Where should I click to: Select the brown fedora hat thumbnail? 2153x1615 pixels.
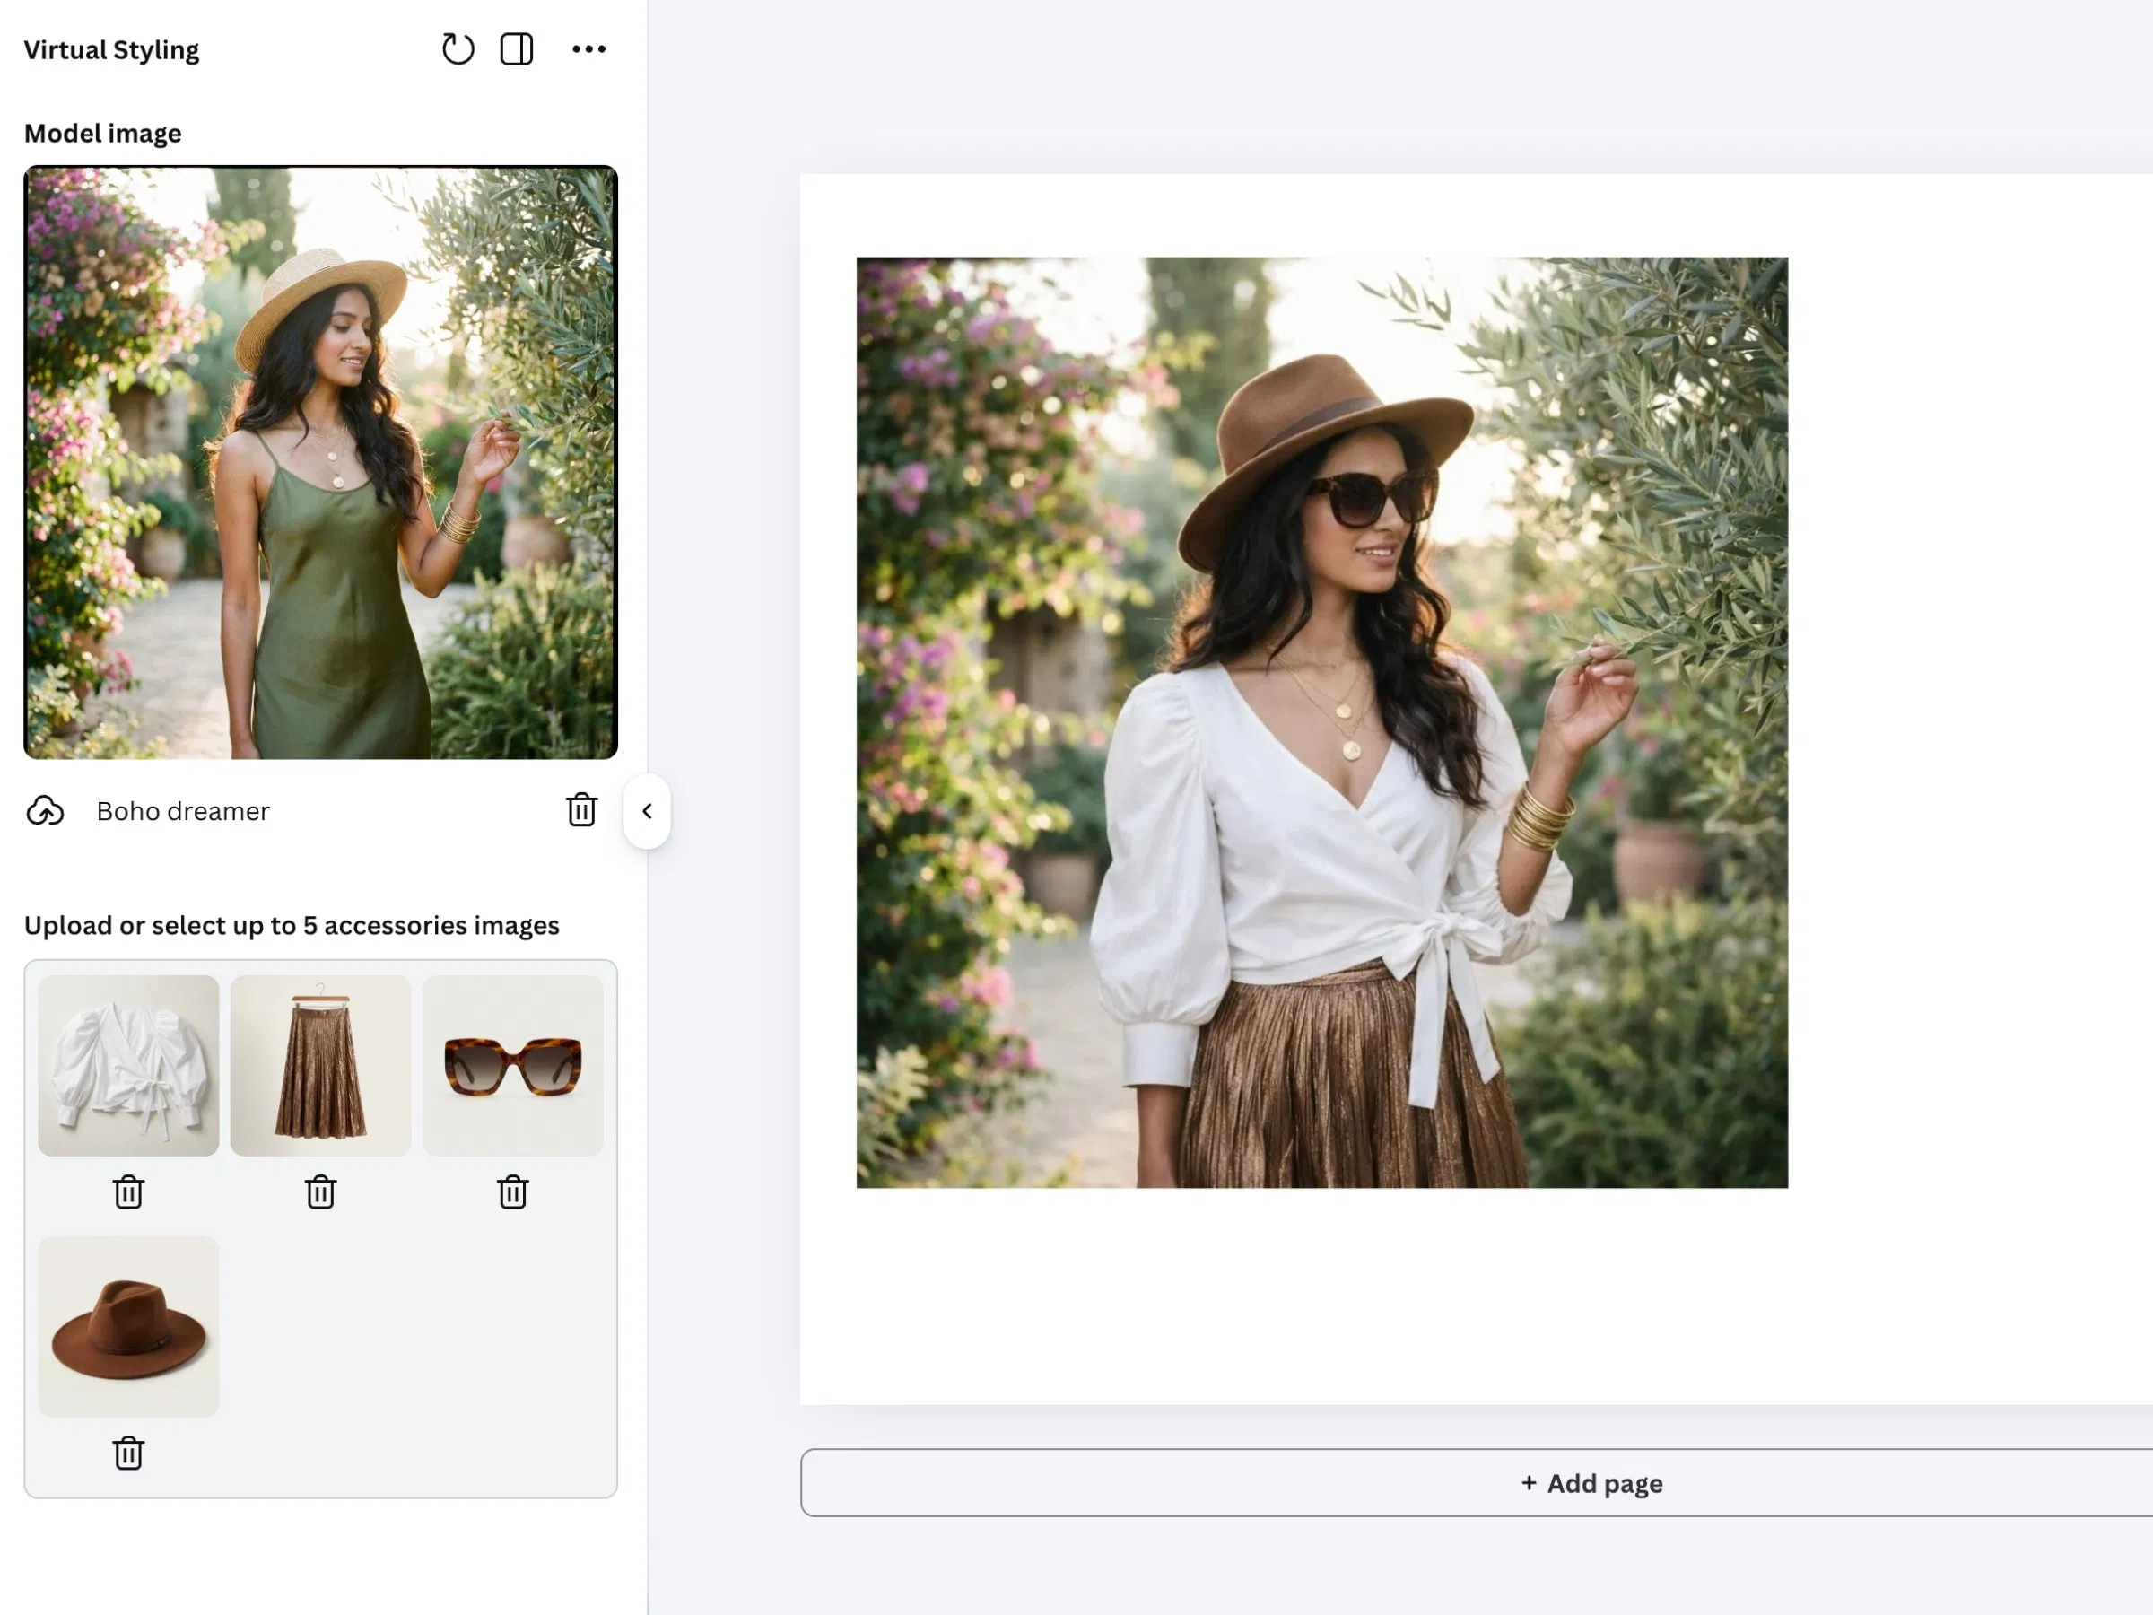click(x=128, y=1327)
